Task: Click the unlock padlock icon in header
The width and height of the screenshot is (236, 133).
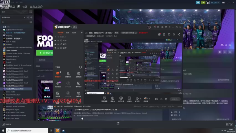Action: point(164,34)
